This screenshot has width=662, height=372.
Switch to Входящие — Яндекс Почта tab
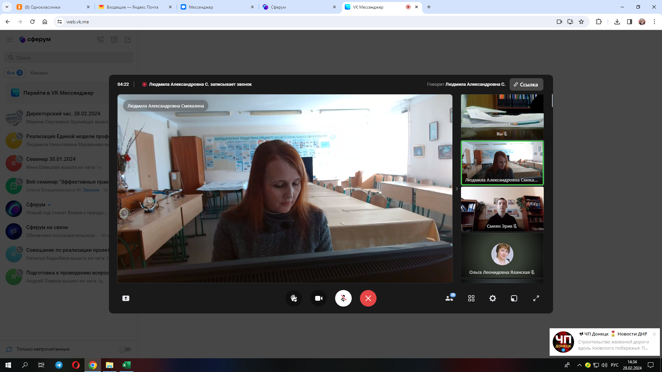click(135, 7)
